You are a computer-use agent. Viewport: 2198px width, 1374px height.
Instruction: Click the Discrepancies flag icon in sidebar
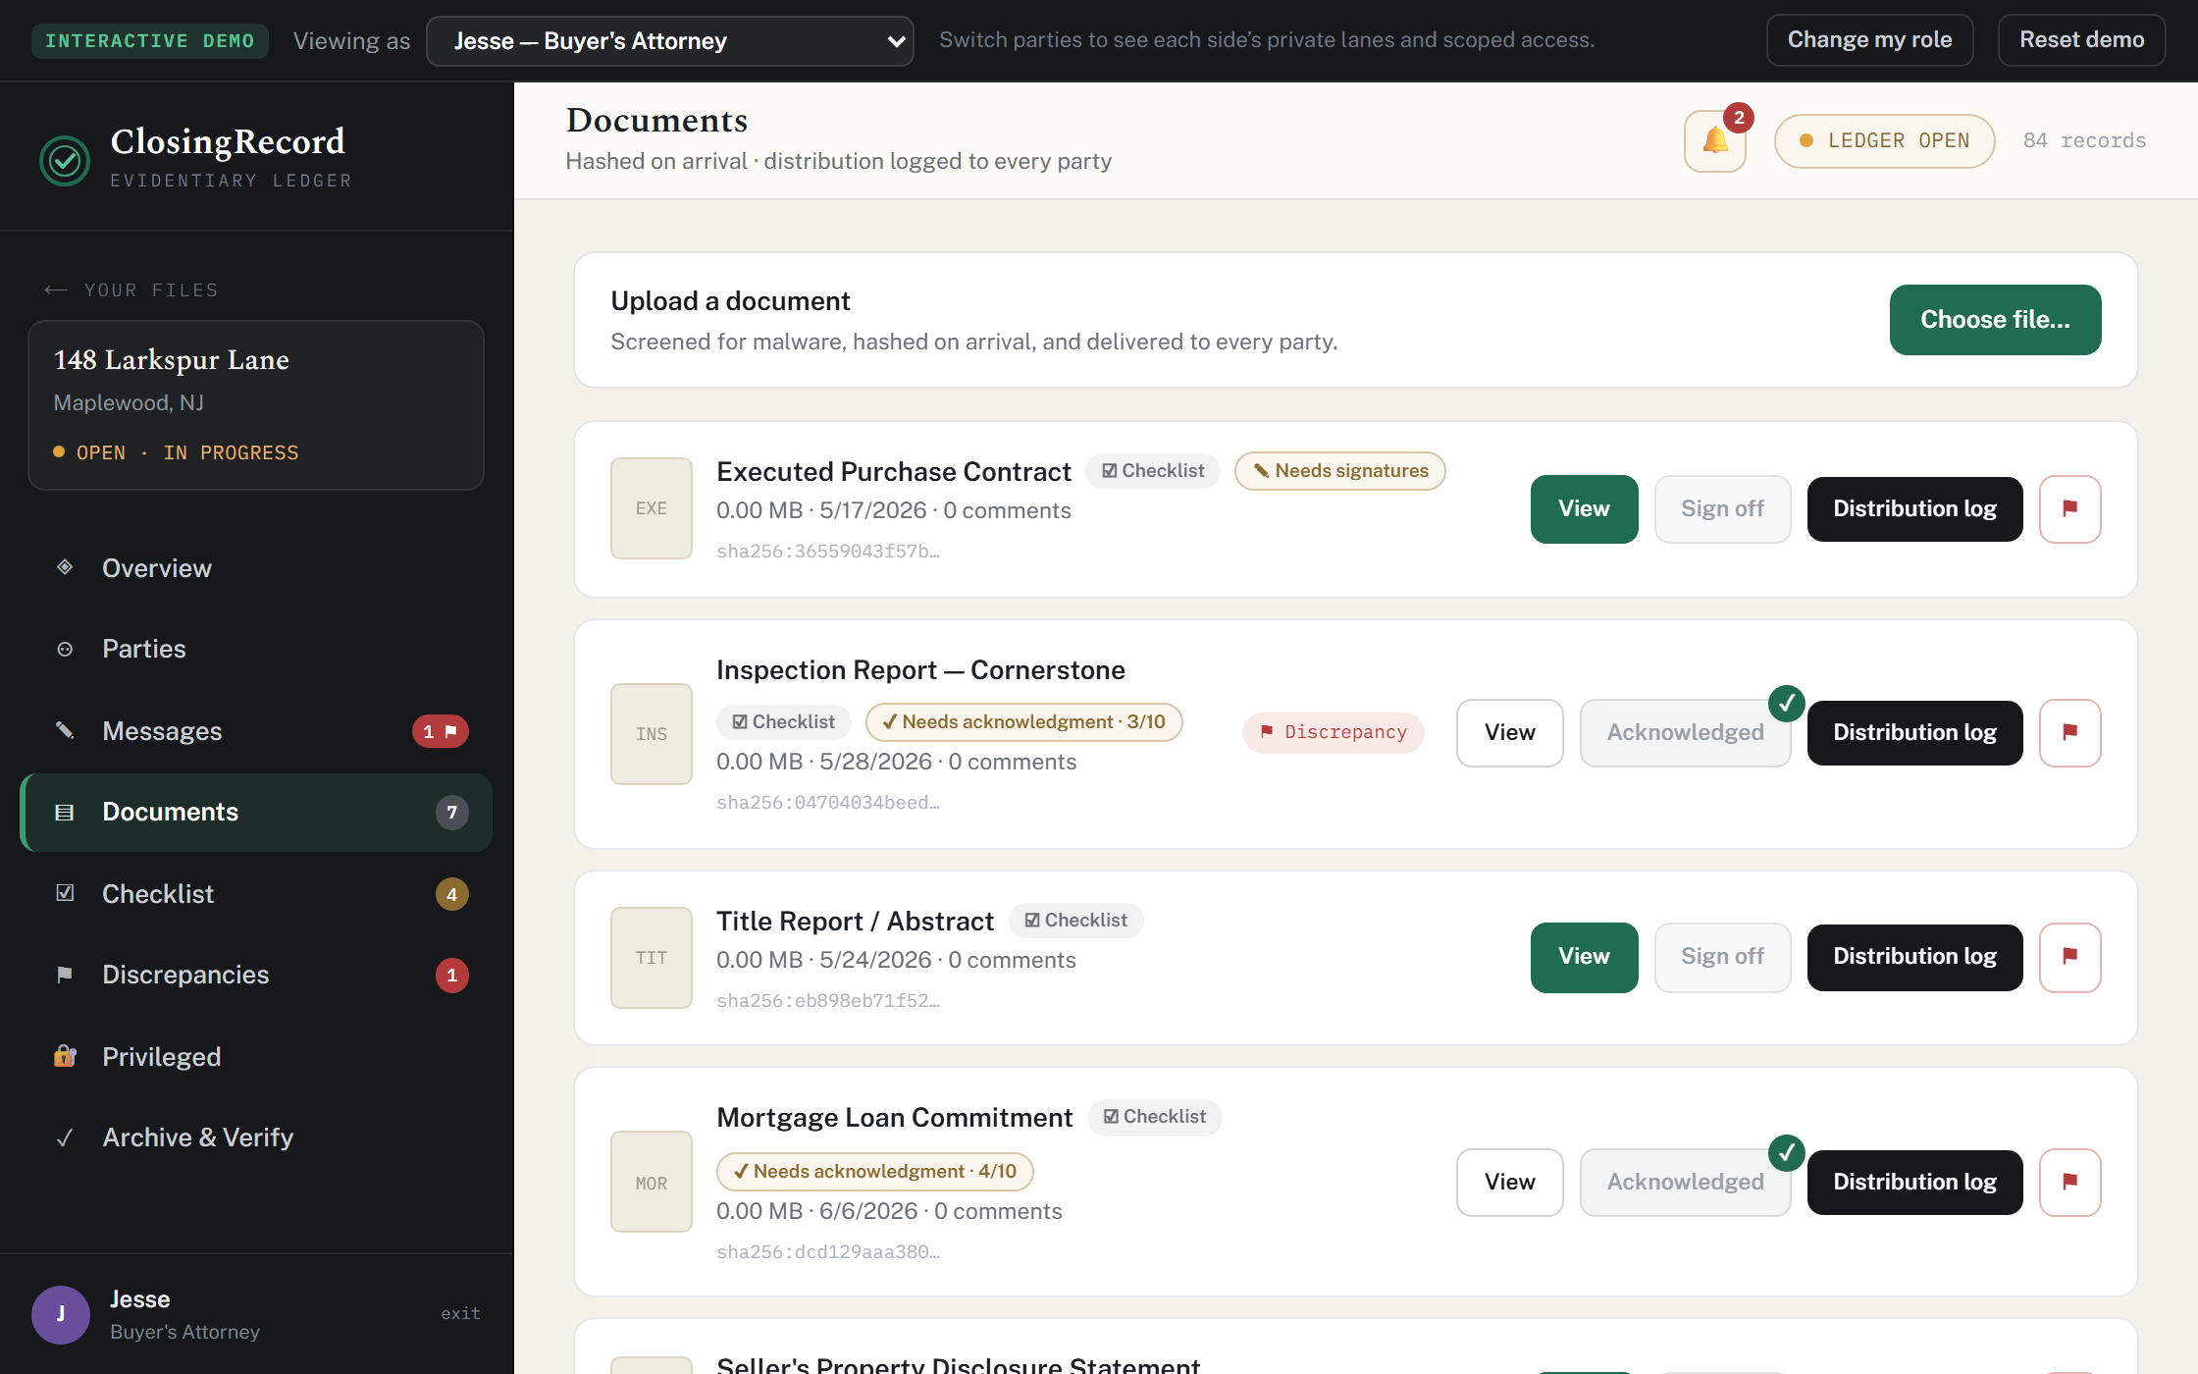click(x=65, y=975)
